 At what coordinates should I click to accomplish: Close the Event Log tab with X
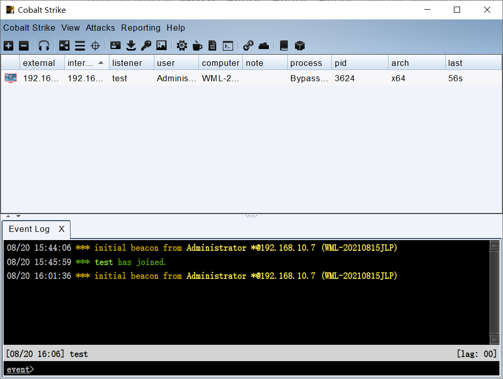point(61,229)
